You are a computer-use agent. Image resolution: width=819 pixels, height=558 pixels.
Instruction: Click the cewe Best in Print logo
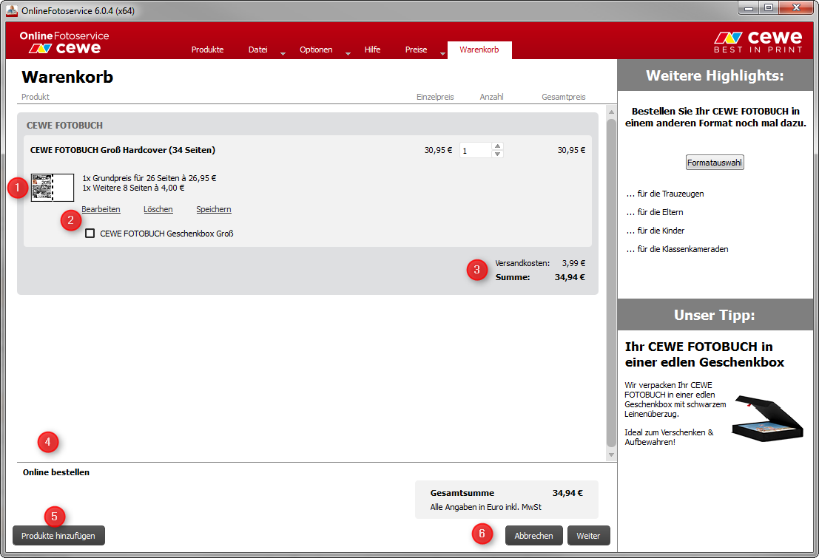tap(757, 41)
